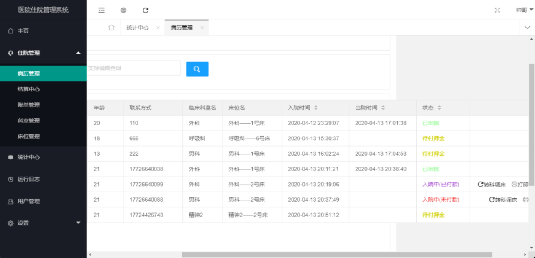Open 统计中心 in the sidebar
The image size is (535, 258).
[44, 157]
